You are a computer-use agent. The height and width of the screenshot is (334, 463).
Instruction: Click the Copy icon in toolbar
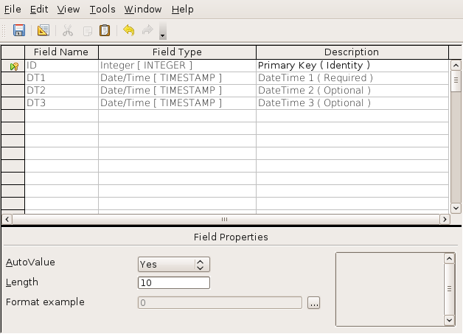point(87,31)
